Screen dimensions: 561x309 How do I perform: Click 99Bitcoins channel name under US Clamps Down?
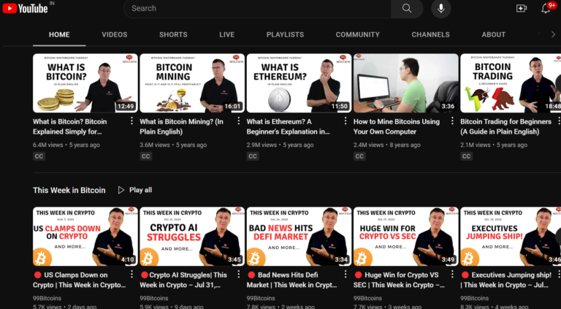47,298
